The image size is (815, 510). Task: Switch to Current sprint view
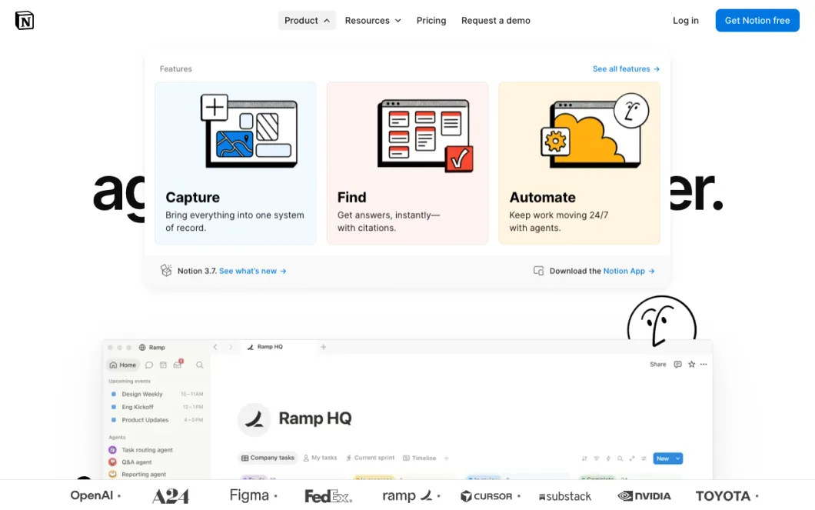370,458
